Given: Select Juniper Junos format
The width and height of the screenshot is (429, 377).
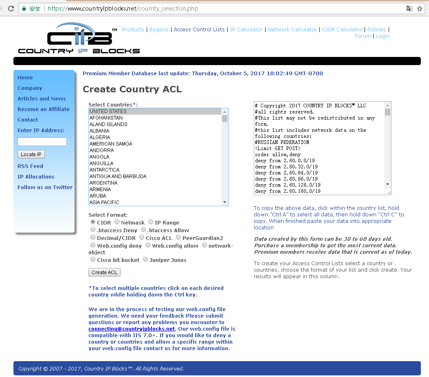Looking at the screenshot, I should 145,259.
